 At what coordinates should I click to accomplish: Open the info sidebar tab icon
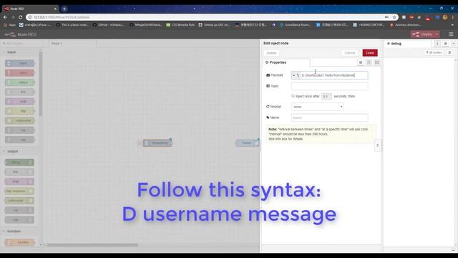(x=437, y=43)
